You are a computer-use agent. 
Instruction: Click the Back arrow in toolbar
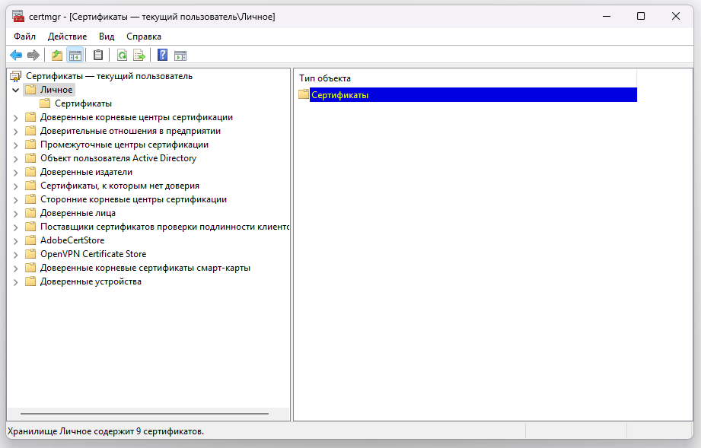tap(15, 55)
